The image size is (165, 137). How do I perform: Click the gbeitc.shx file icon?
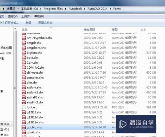24,132
